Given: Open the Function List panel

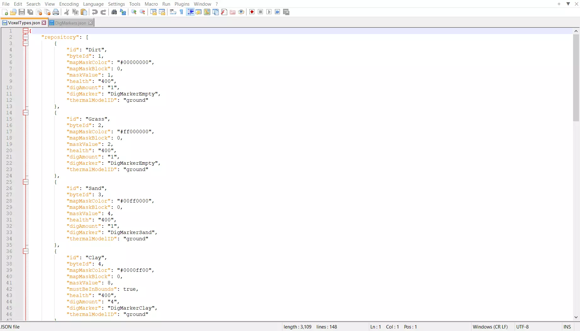Looking at the screenshot, I should (224, 12).
